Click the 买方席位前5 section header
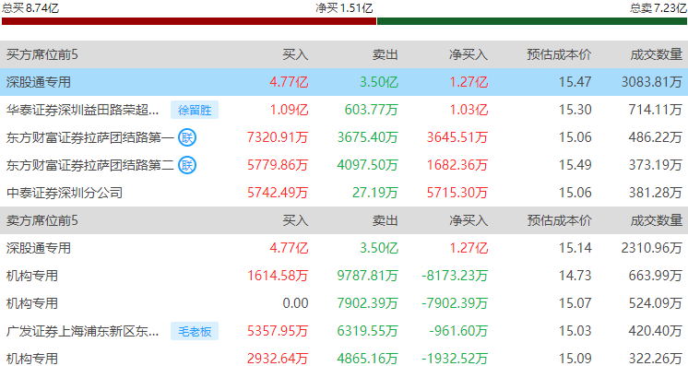The image size is (688, 366). coord(42,54)
